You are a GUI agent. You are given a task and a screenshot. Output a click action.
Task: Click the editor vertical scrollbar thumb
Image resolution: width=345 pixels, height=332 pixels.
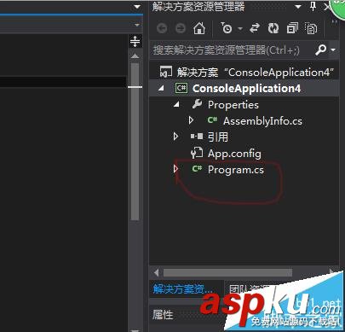[135, 142]
